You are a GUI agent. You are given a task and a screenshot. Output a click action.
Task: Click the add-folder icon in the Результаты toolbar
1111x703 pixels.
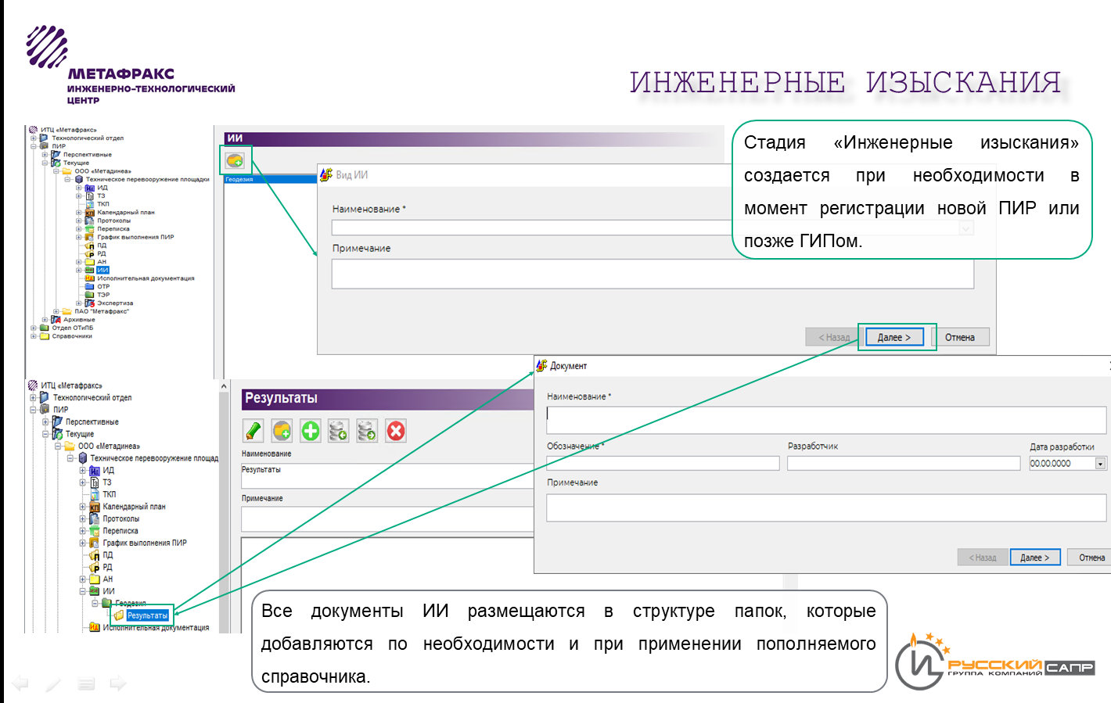[282, 431]
